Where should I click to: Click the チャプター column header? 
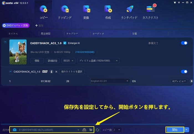[72, 33]
